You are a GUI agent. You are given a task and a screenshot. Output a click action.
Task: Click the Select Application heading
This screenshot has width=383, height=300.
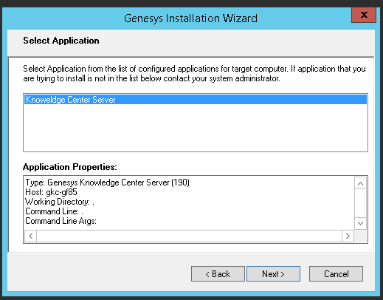click(x=61, y=41)
